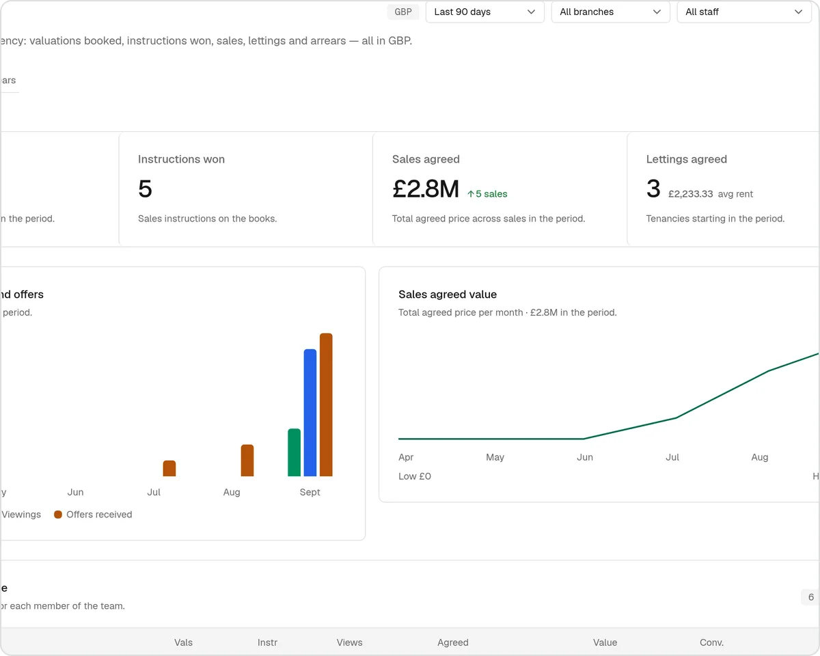Click the Offers received legend label
The height and width of the screenshot is (656, 820).
(99, 515)
